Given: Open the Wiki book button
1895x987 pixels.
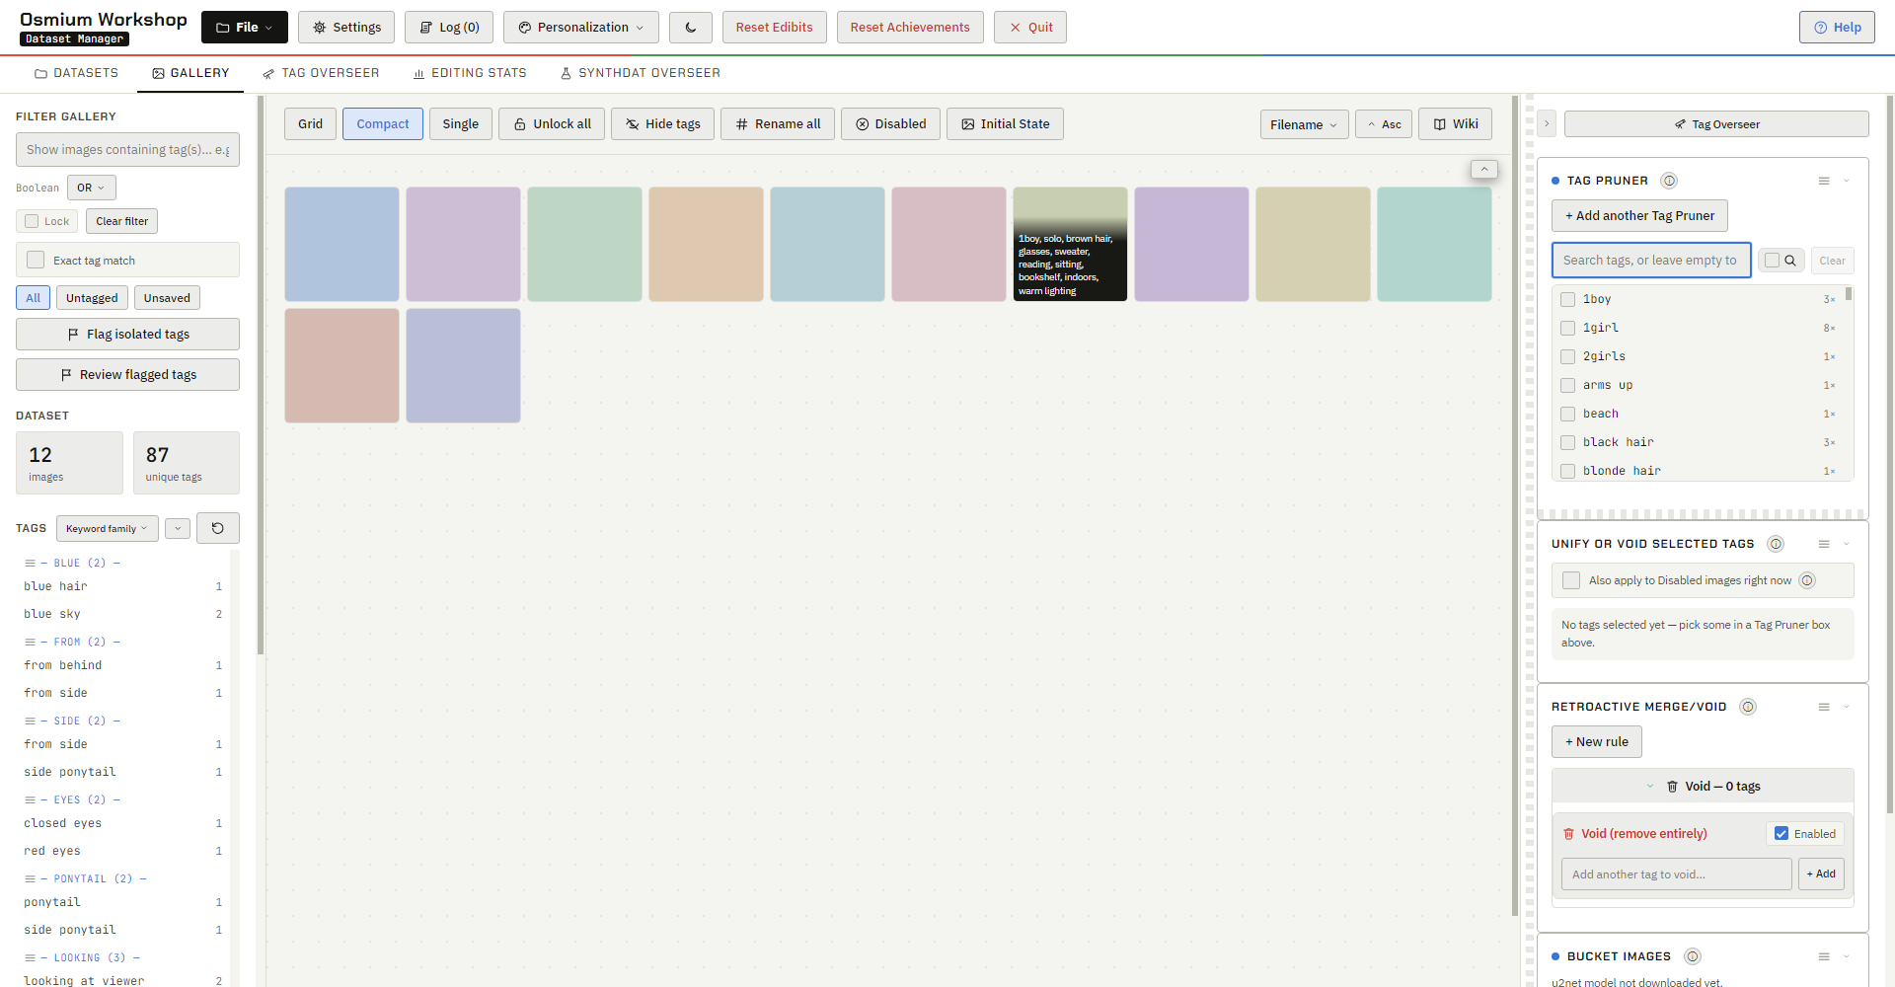Looking at the screenshot, I should tap(1455, 124).
